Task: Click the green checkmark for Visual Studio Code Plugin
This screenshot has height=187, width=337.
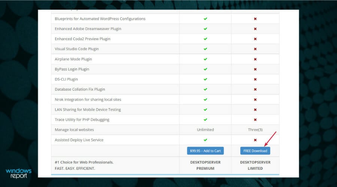Action: pos(206,49)
